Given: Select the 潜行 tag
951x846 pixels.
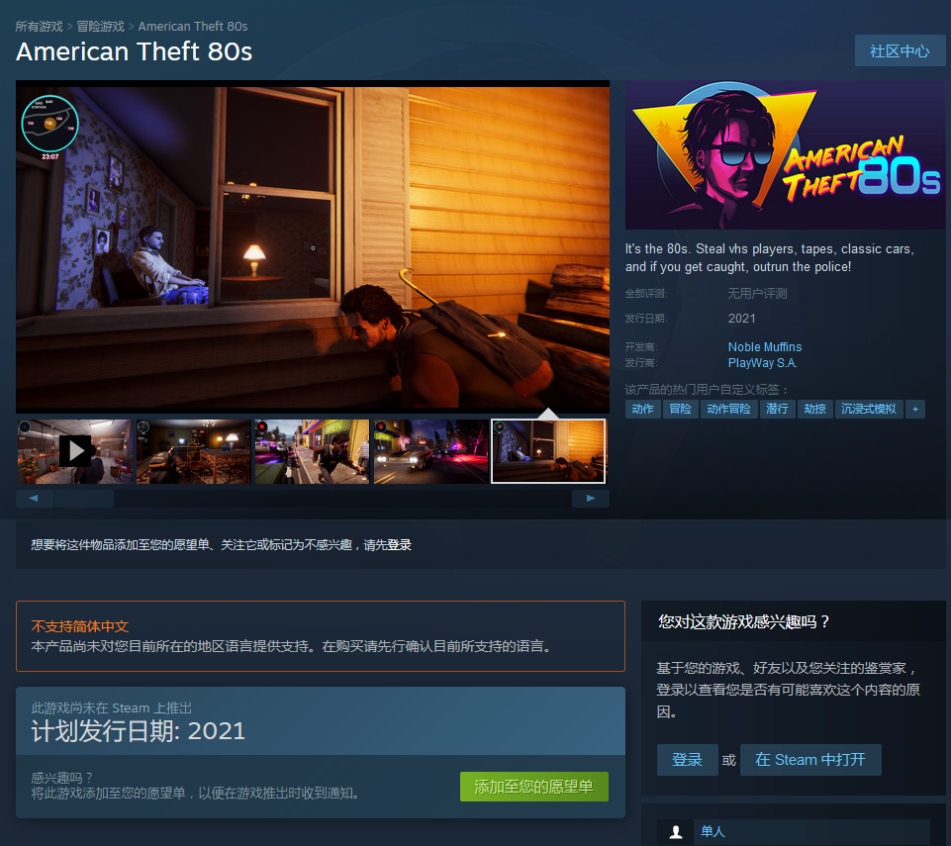Looking at the screenshot, I should pyautogui.click(x=777, y=408).
